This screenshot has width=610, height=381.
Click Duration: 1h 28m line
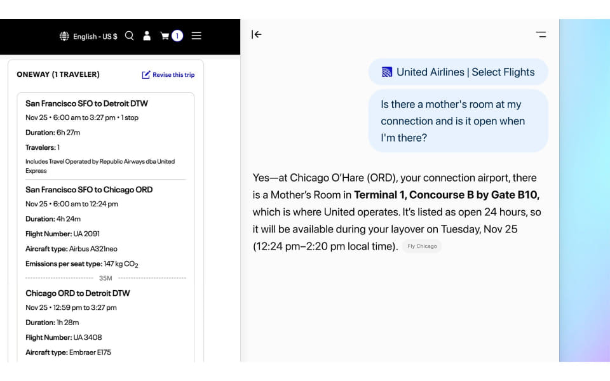pos(52,323)
